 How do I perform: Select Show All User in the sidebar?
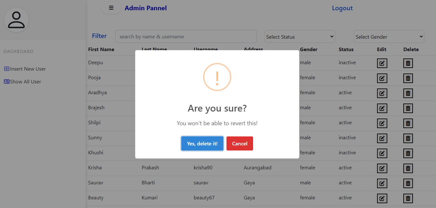pyautogui.click(x=25, y=81)
